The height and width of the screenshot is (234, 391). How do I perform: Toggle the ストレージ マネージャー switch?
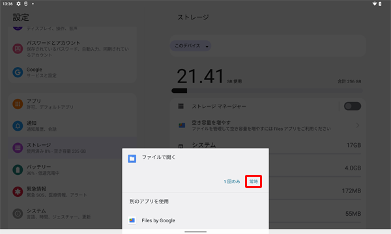click(x=353, y=106)
